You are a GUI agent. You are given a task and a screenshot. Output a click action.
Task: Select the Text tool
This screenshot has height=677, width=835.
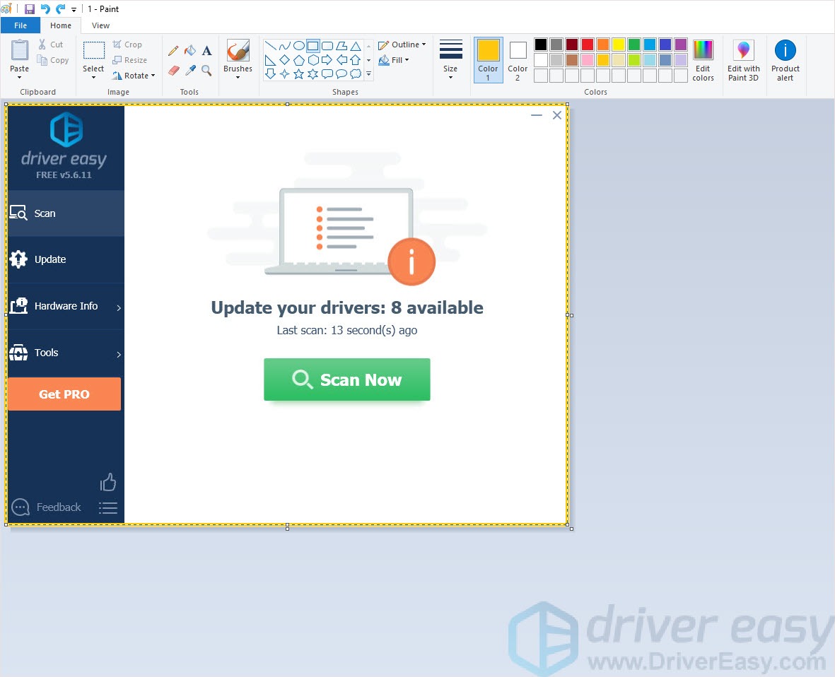tap(206, 51)
